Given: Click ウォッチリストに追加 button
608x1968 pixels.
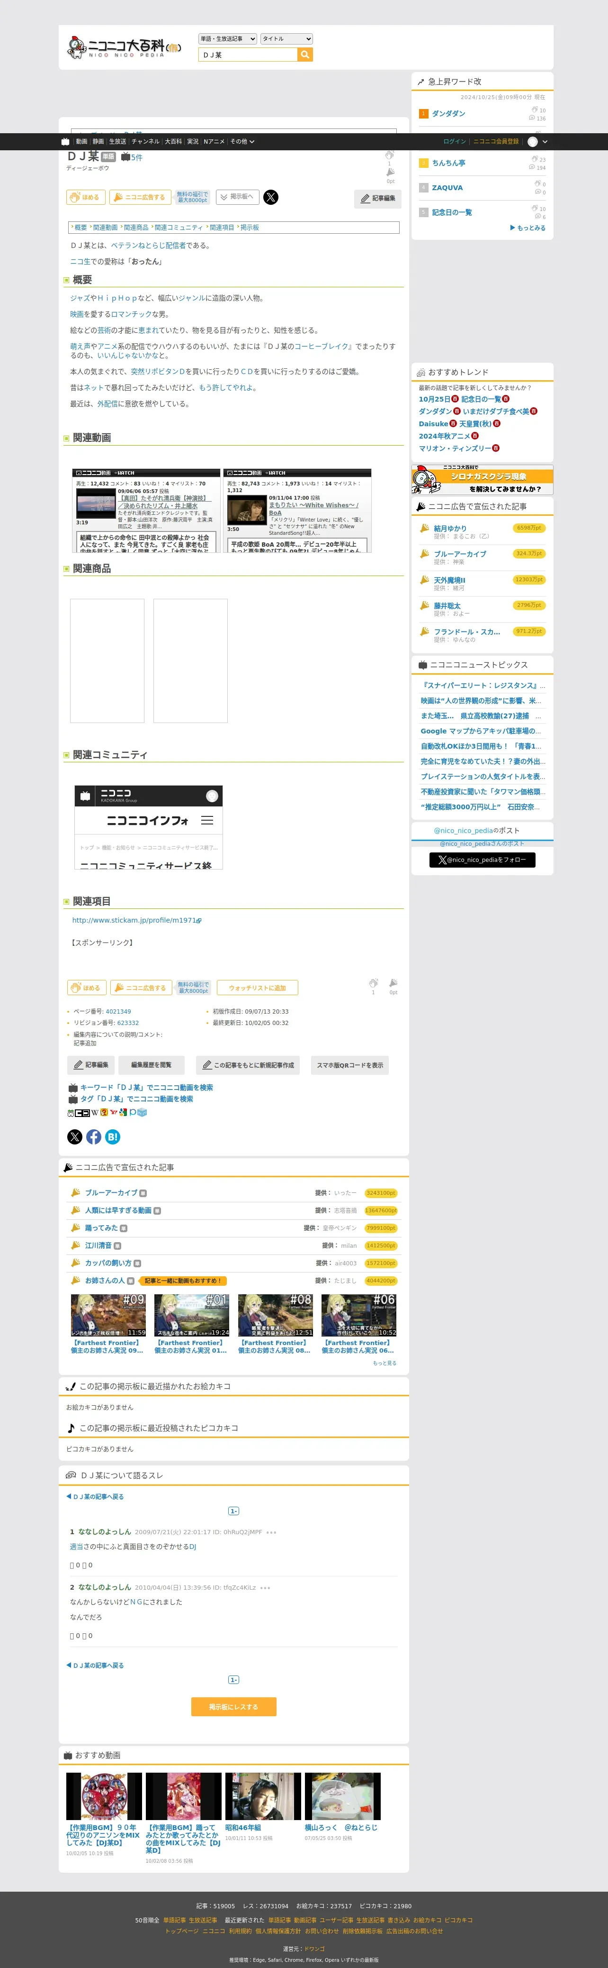Looking at the screenshot, I should tap(257, 988).
